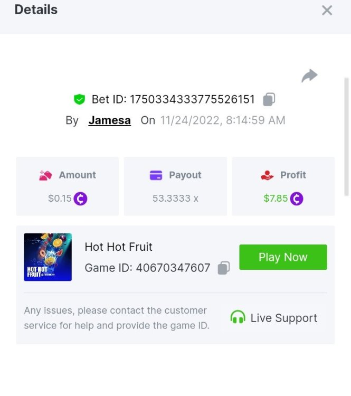Open the Hot Hot Fruit game thumbnail
351x396 pixels.
[x=48, y=257]
